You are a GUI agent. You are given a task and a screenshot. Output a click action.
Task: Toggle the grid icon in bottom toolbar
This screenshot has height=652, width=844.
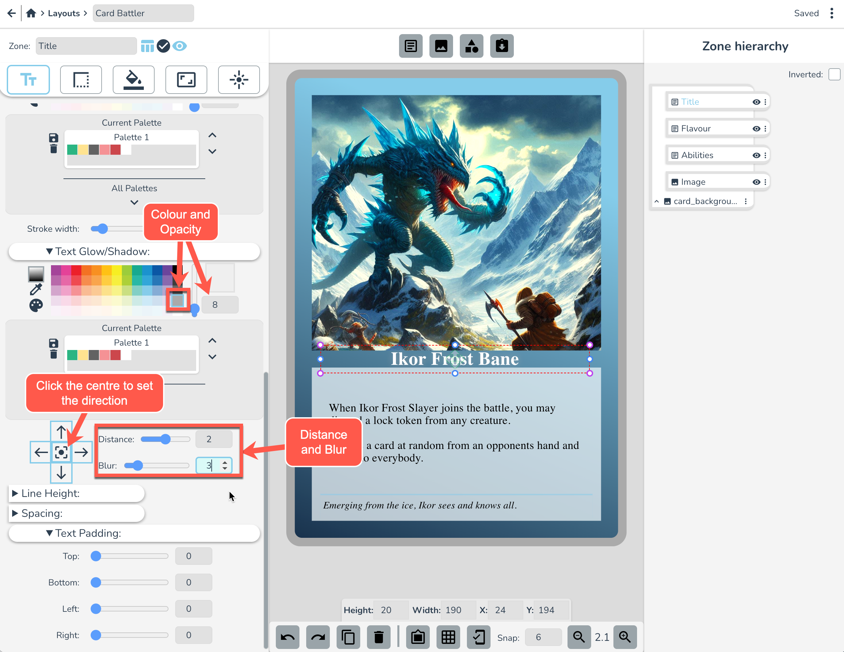(x=448, y=636)
